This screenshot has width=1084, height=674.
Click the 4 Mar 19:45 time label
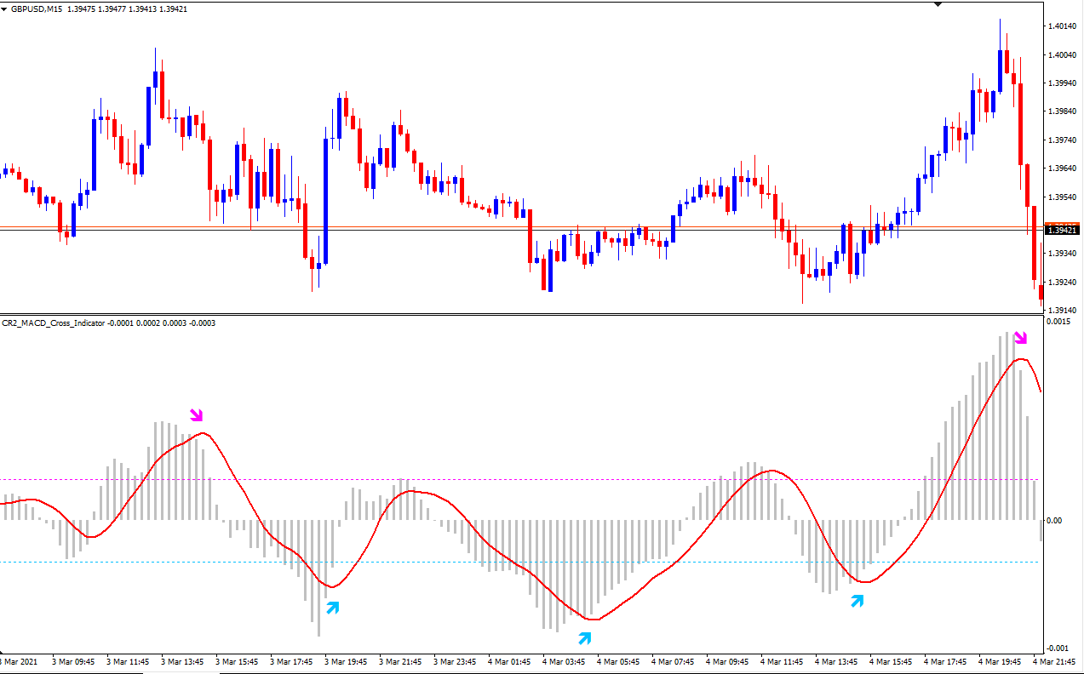1000,661
